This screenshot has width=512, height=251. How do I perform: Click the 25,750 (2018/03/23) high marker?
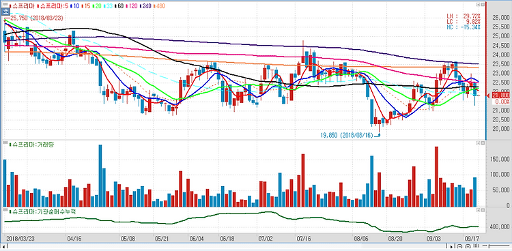tap(37, 18)
